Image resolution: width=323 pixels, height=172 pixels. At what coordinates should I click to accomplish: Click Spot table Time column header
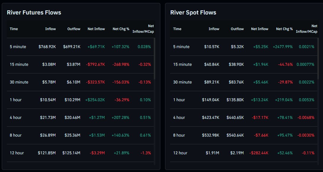pyautogui.click(x=177, y=29)
